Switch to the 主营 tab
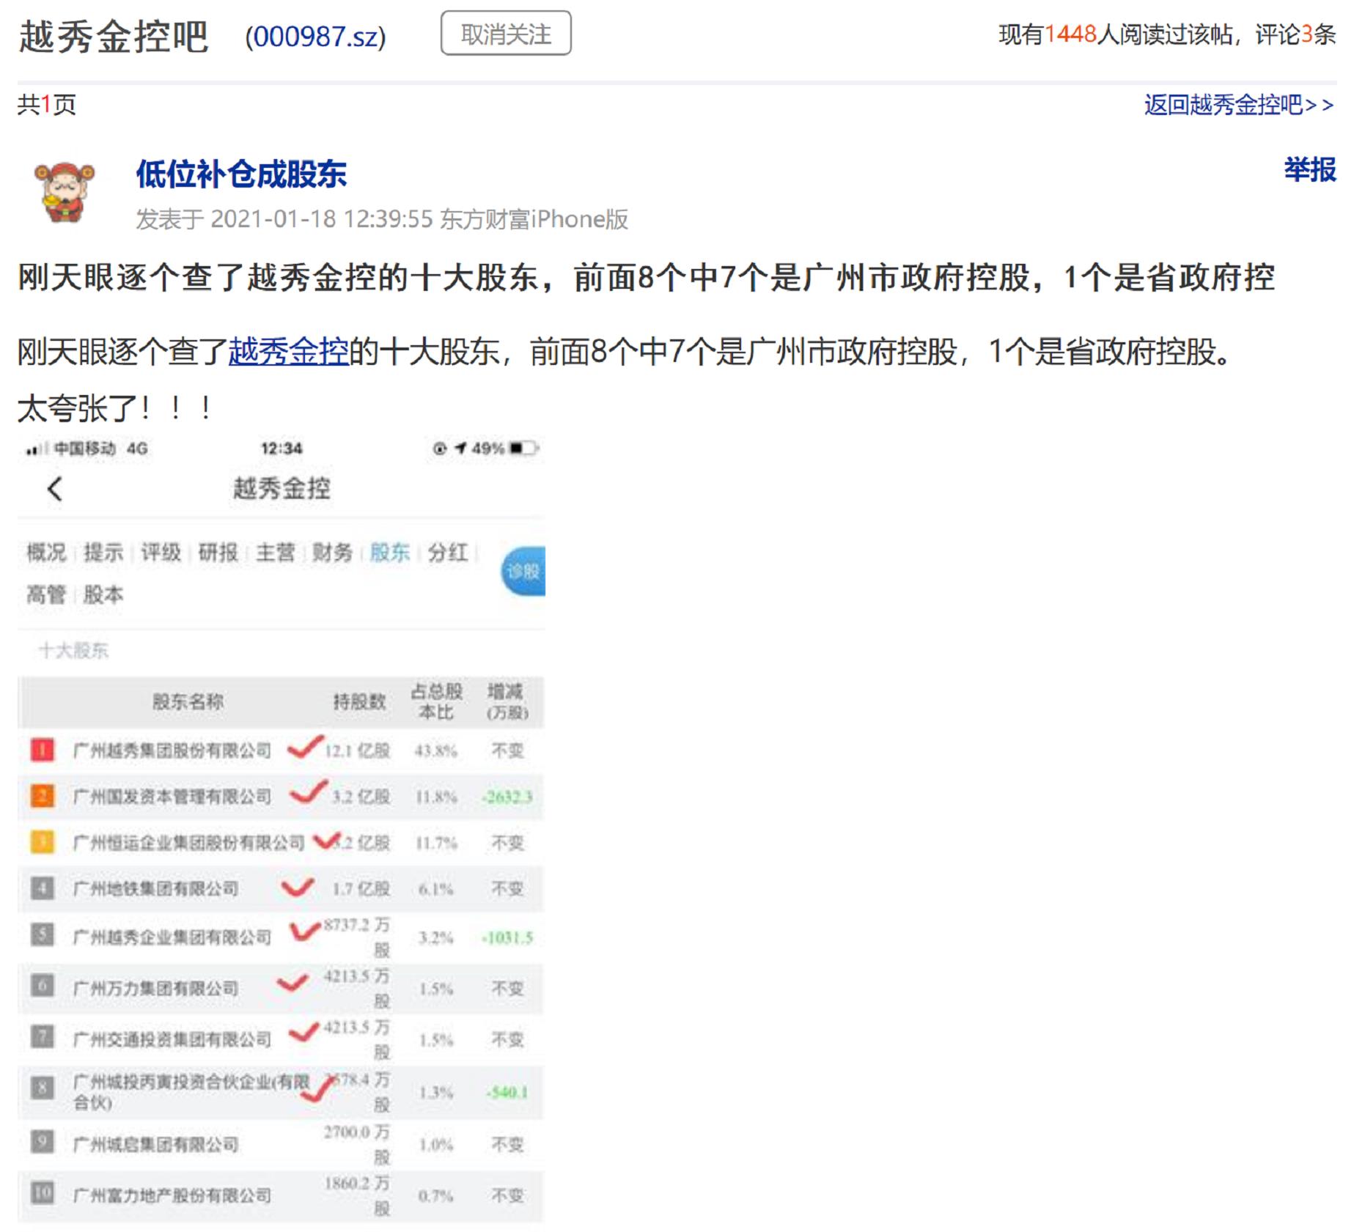This screenshot has height=1232, width=1354. [x=275, y=552]
